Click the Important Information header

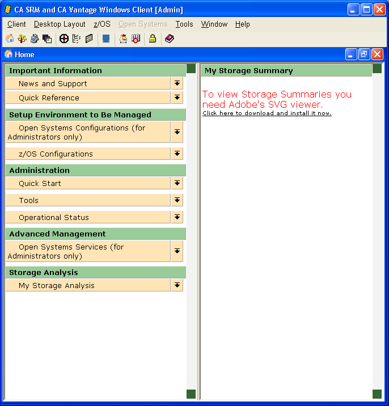[96, 70]
